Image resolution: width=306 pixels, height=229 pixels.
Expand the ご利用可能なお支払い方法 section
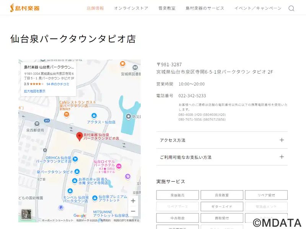222,157
